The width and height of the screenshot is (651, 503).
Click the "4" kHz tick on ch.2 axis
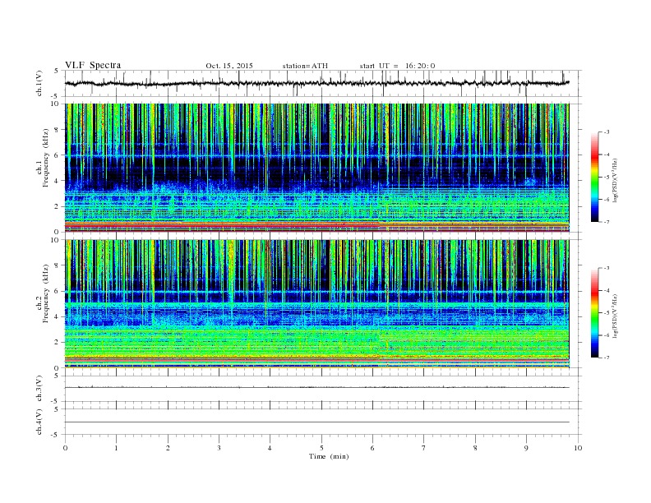pos(58,316)
